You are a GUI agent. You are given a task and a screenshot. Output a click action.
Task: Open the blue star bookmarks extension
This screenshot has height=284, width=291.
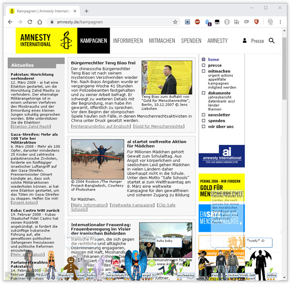(x=187, y=22)
